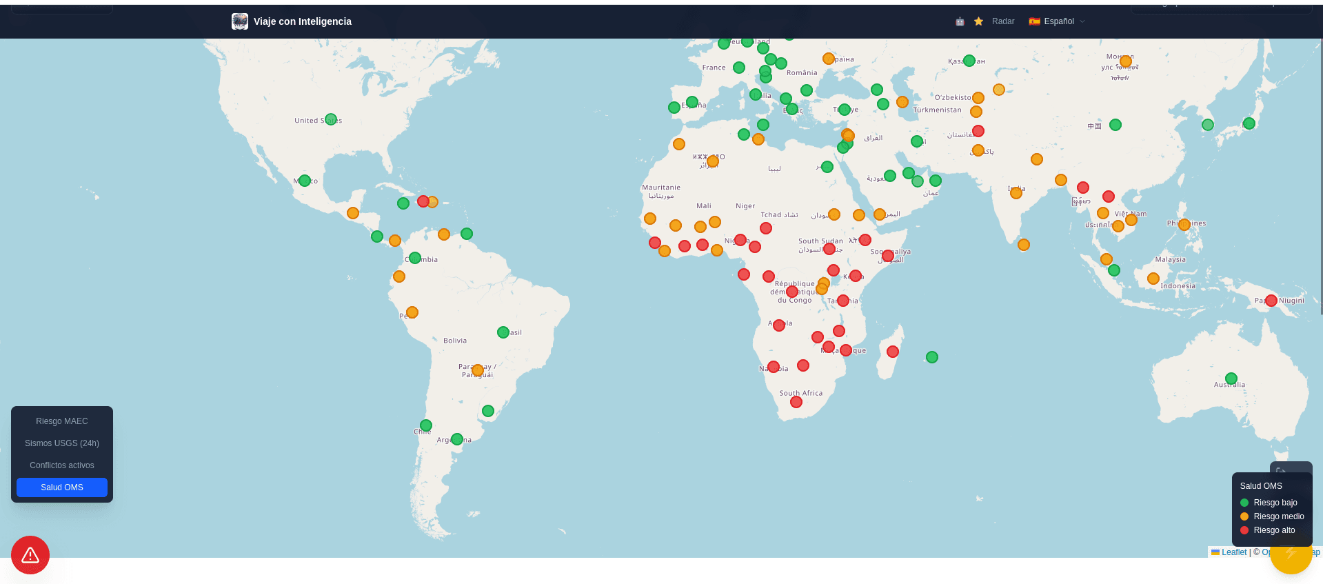The height and width of the screenshot is (584, 1323).
Task: Click the red marker on Papua Niugini
Action: tap(1271, 301)
